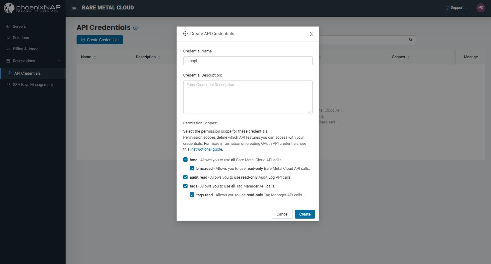Viewport: 491px width, 264px height.
Task: Open the PK user avatar menu
Action: click(x=480, y=8)
